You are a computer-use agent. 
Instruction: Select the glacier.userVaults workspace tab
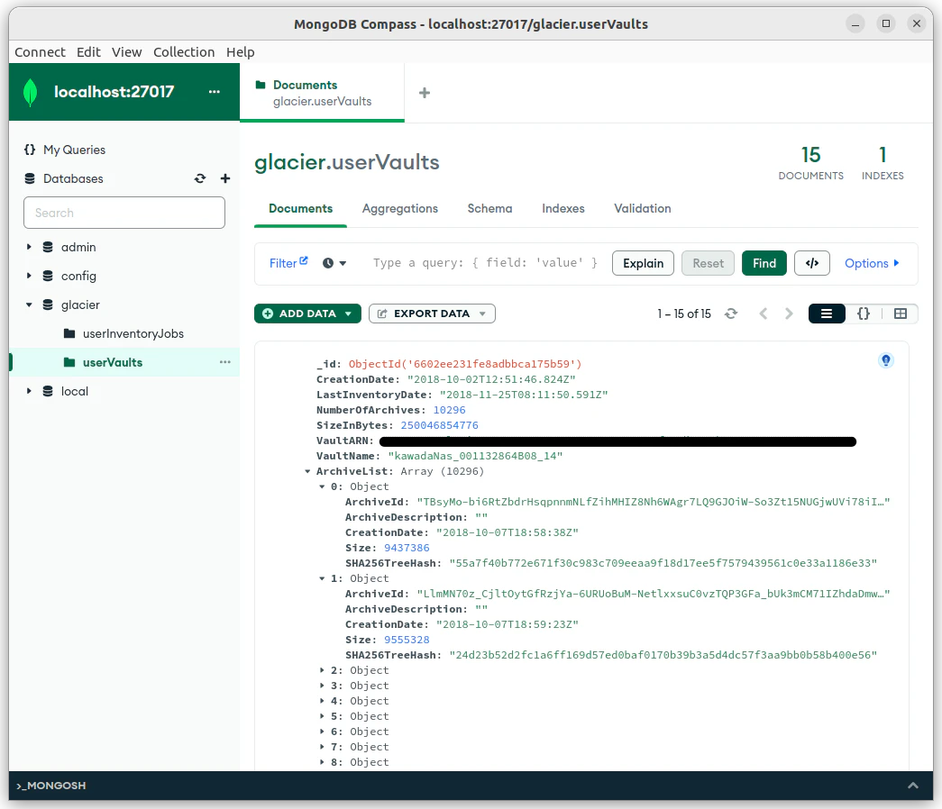[322, 93]
